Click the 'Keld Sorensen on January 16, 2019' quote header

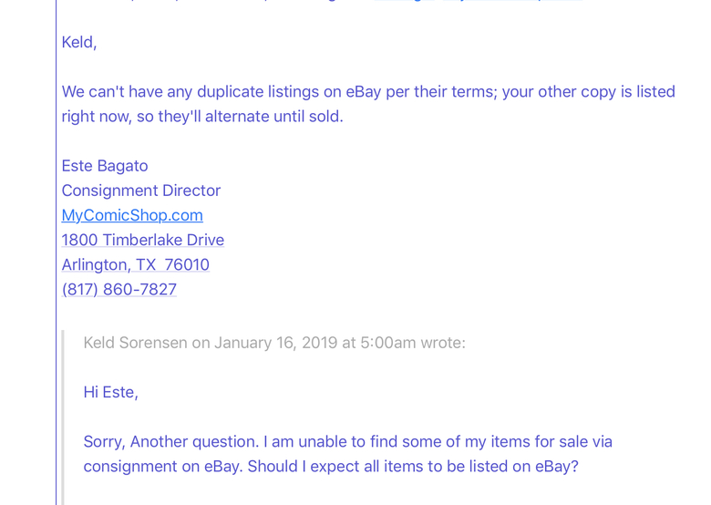pos(274,343)
